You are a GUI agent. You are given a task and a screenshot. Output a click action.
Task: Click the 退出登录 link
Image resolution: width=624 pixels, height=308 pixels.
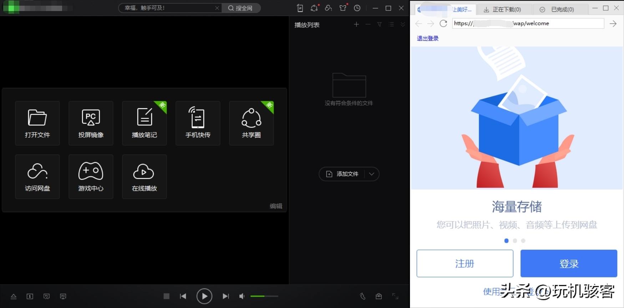point(428,38)
